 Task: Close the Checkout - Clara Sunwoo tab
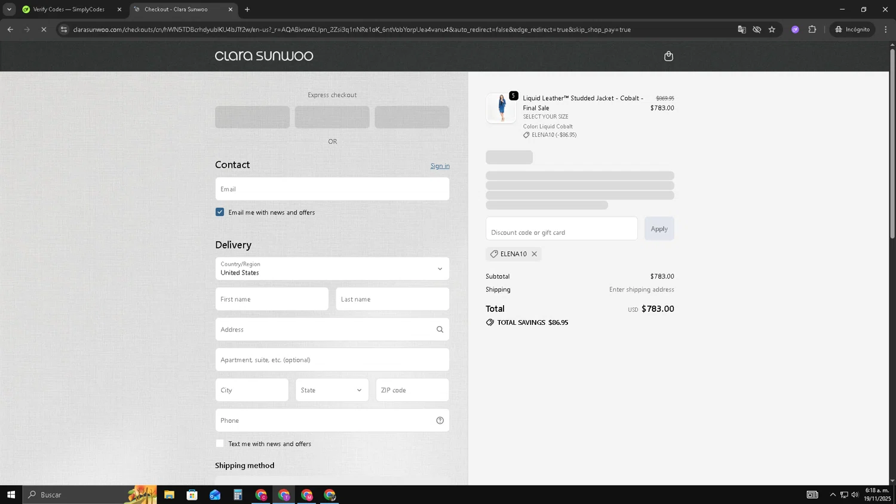pyautogui.click(x=231, y=10)
